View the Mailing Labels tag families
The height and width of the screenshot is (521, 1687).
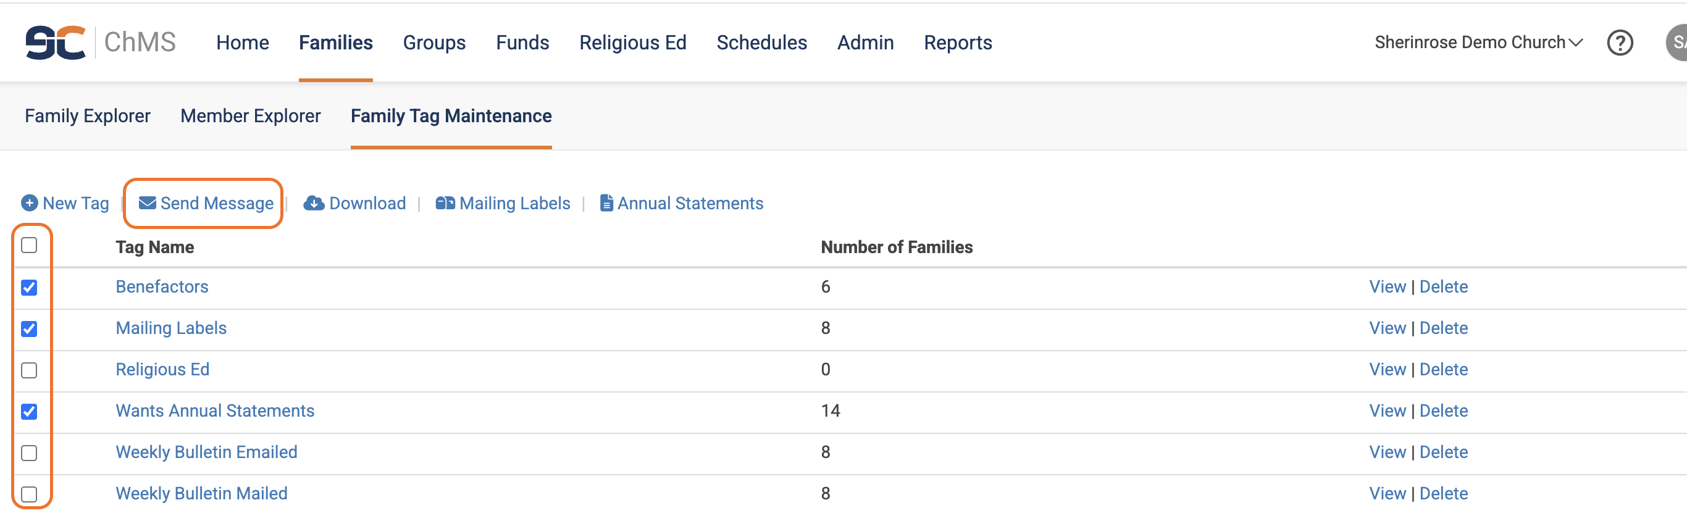click(1387, 328)
